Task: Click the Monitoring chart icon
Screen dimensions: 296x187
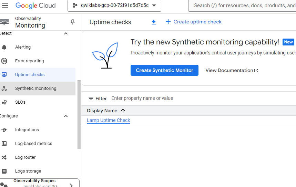Action: [x=4, y=22]
